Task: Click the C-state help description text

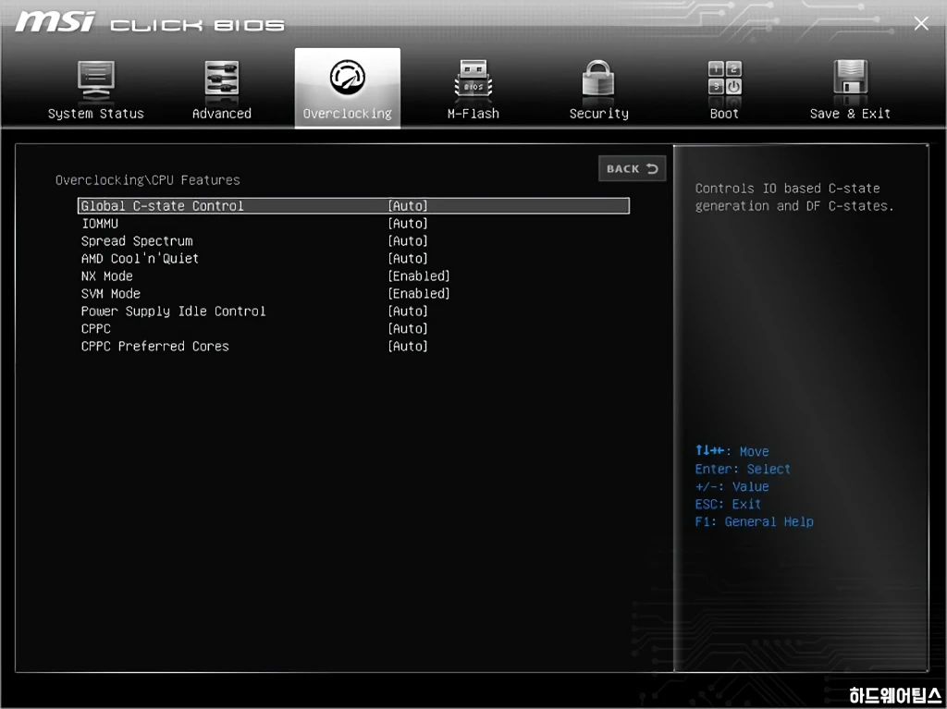Action: 794,197
